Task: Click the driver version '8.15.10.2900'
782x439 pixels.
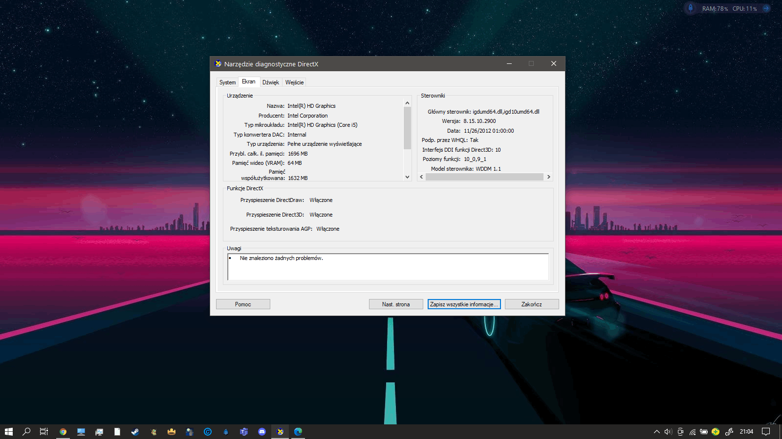Action: 479,121
